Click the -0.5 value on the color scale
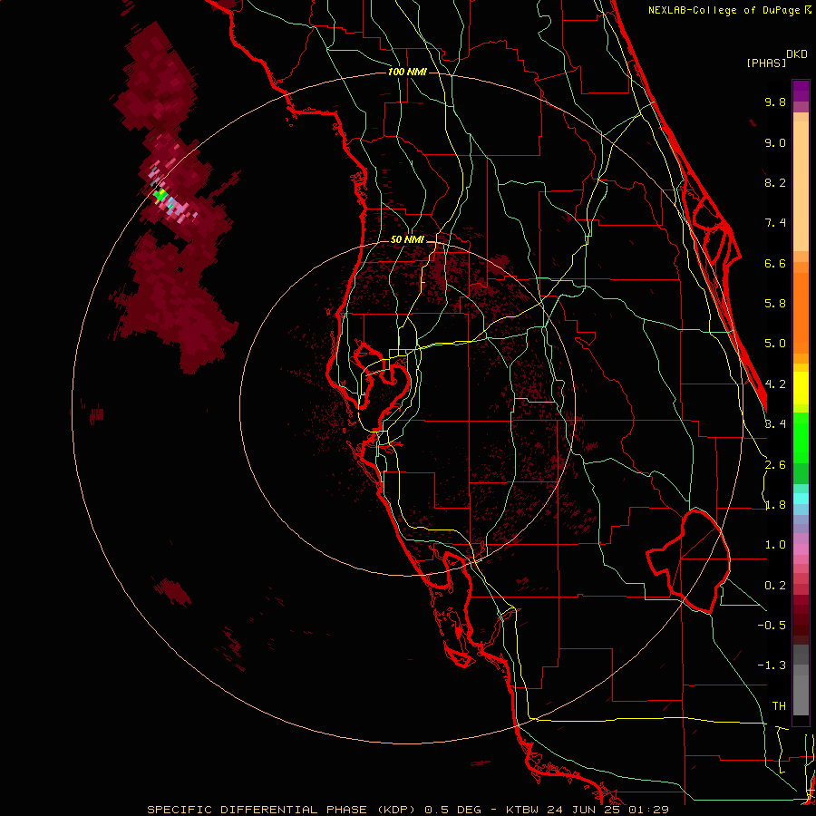This screenshot has width=816, height=816. [772, 626]
